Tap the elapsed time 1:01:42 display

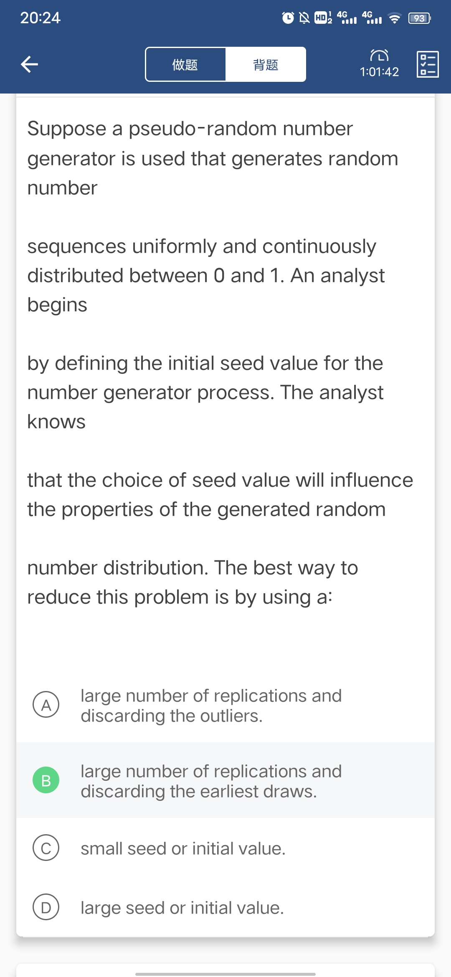379,72
